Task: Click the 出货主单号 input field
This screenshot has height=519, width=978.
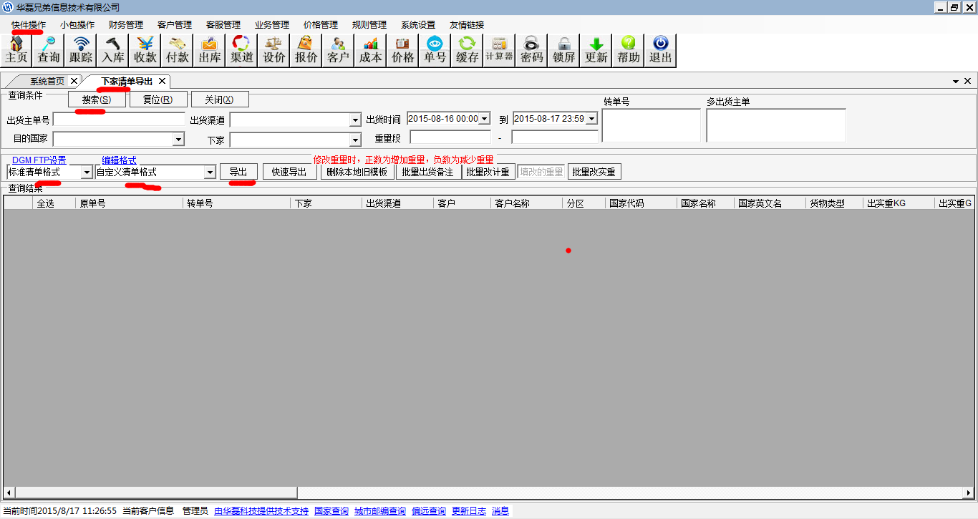Action: click(x=119, y=120)
